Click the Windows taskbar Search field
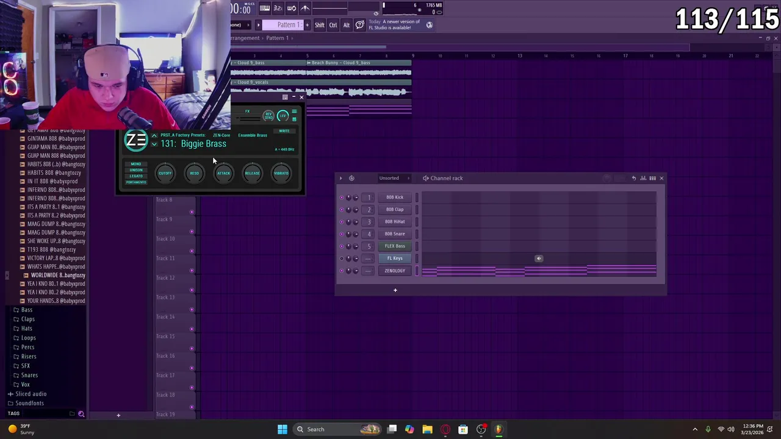The height and width of the screenshot is (439, 781). point(337,429)
